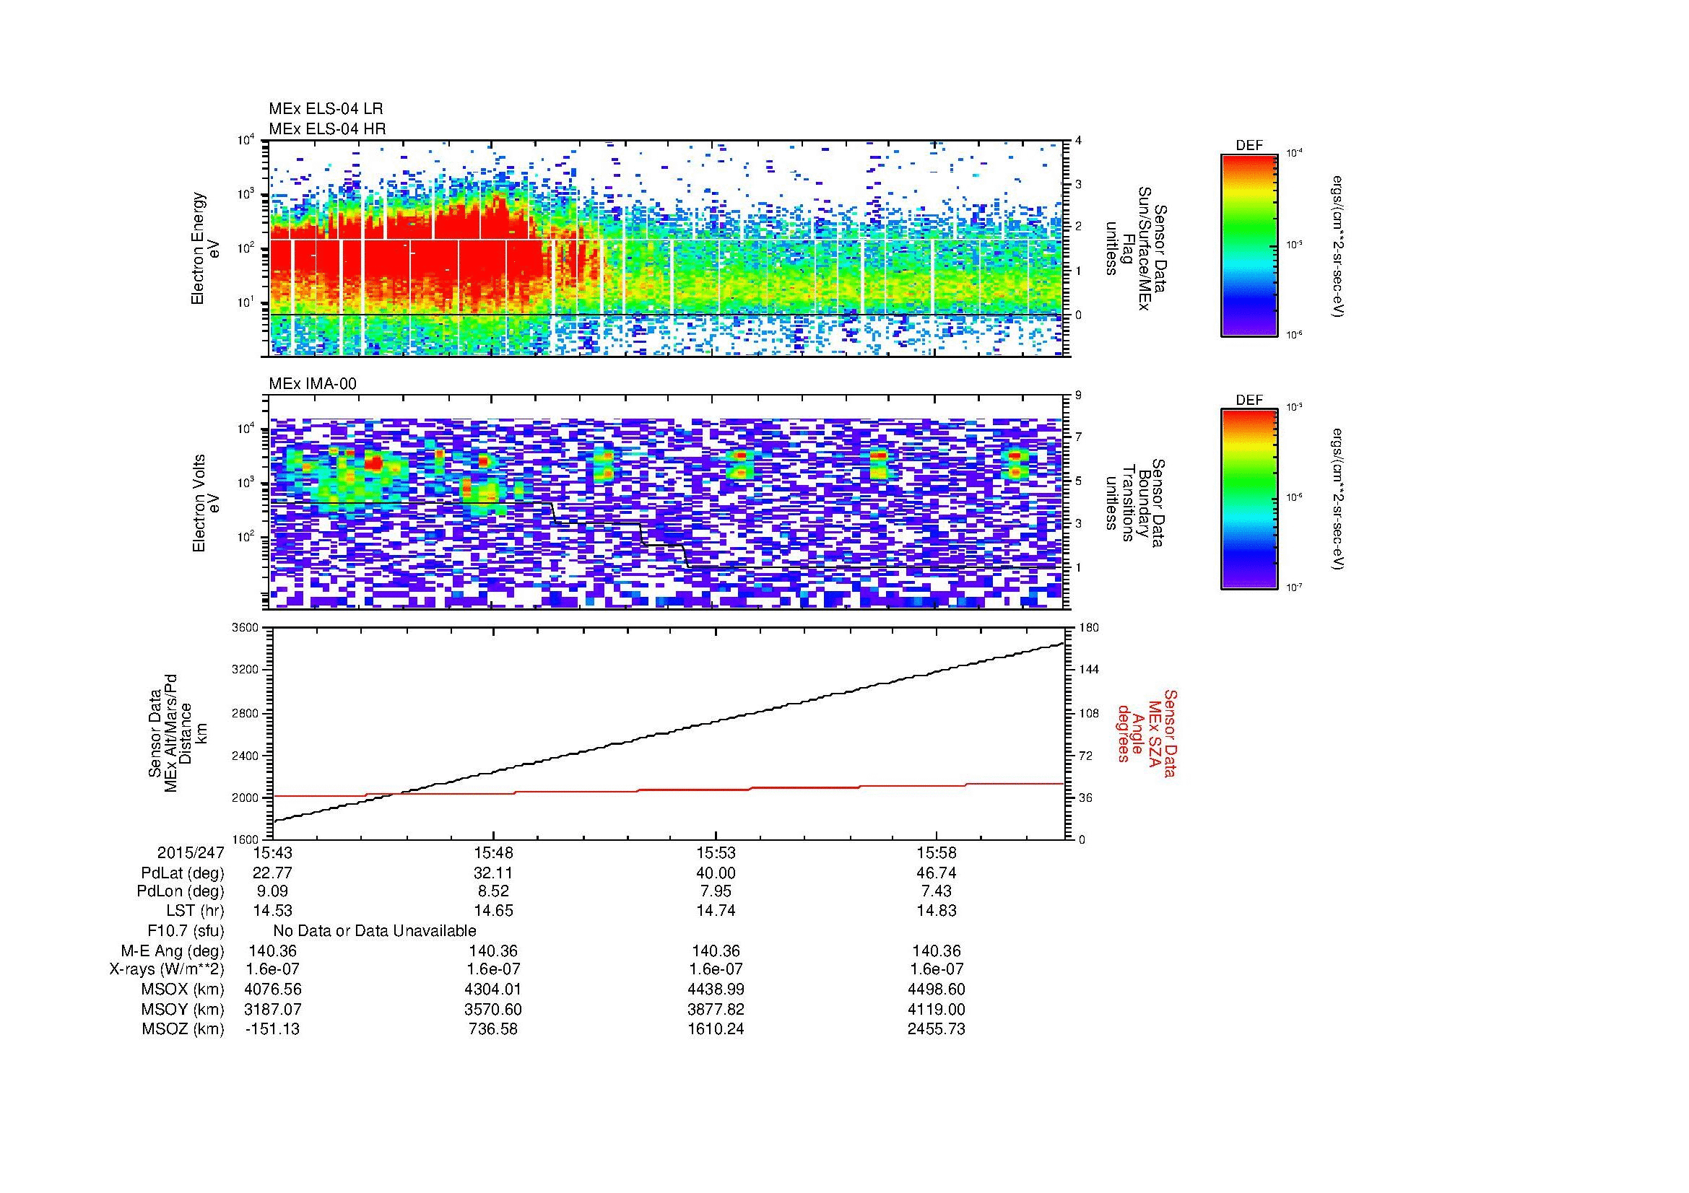Click PdLat value '22.77'

point(273,873)
